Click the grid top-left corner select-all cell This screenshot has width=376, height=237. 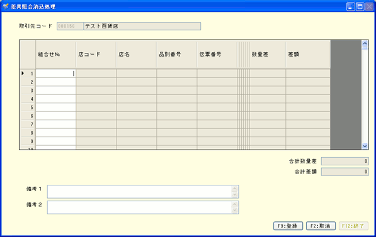tap(28, 54)
